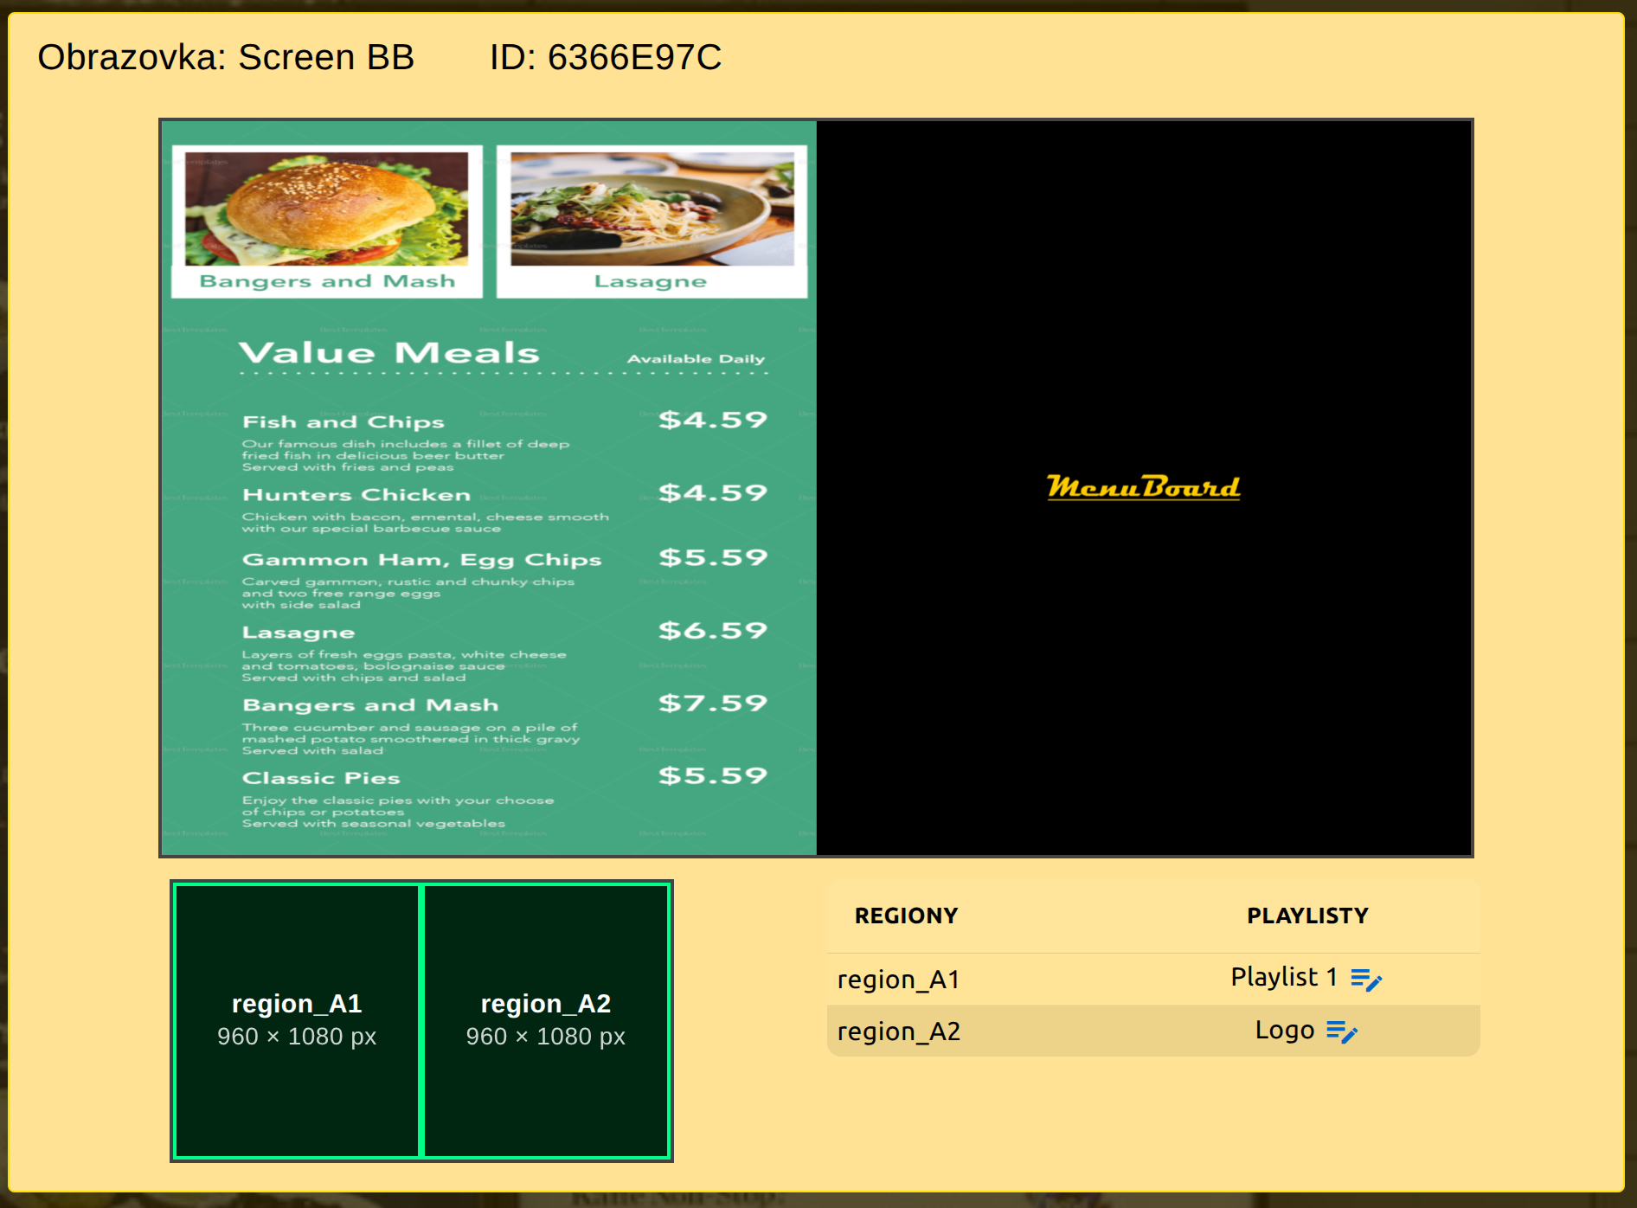This screenshot has width=1637, height=1208.
Task: Click the Obrazovka: Screen BB title
Action: [226, 57]
